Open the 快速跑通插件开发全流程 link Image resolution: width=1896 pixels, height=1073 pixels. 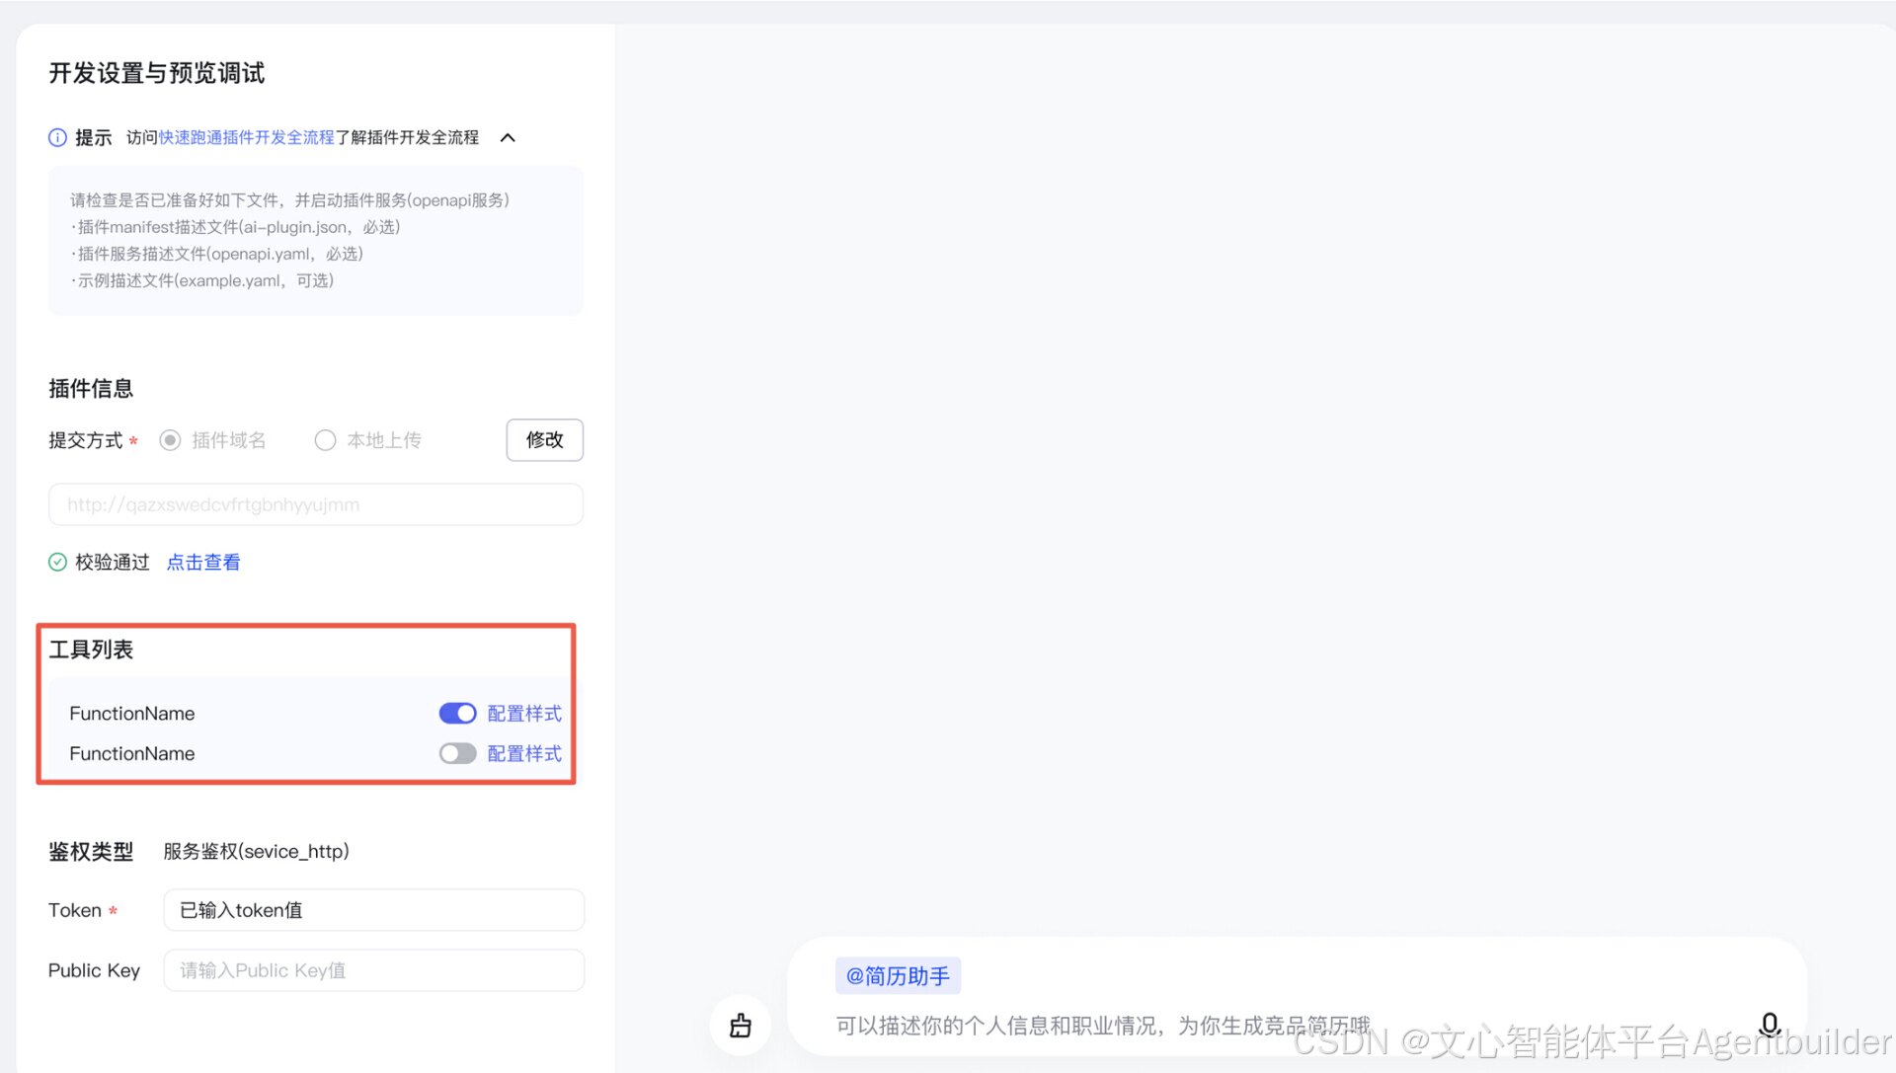point(247,137)
